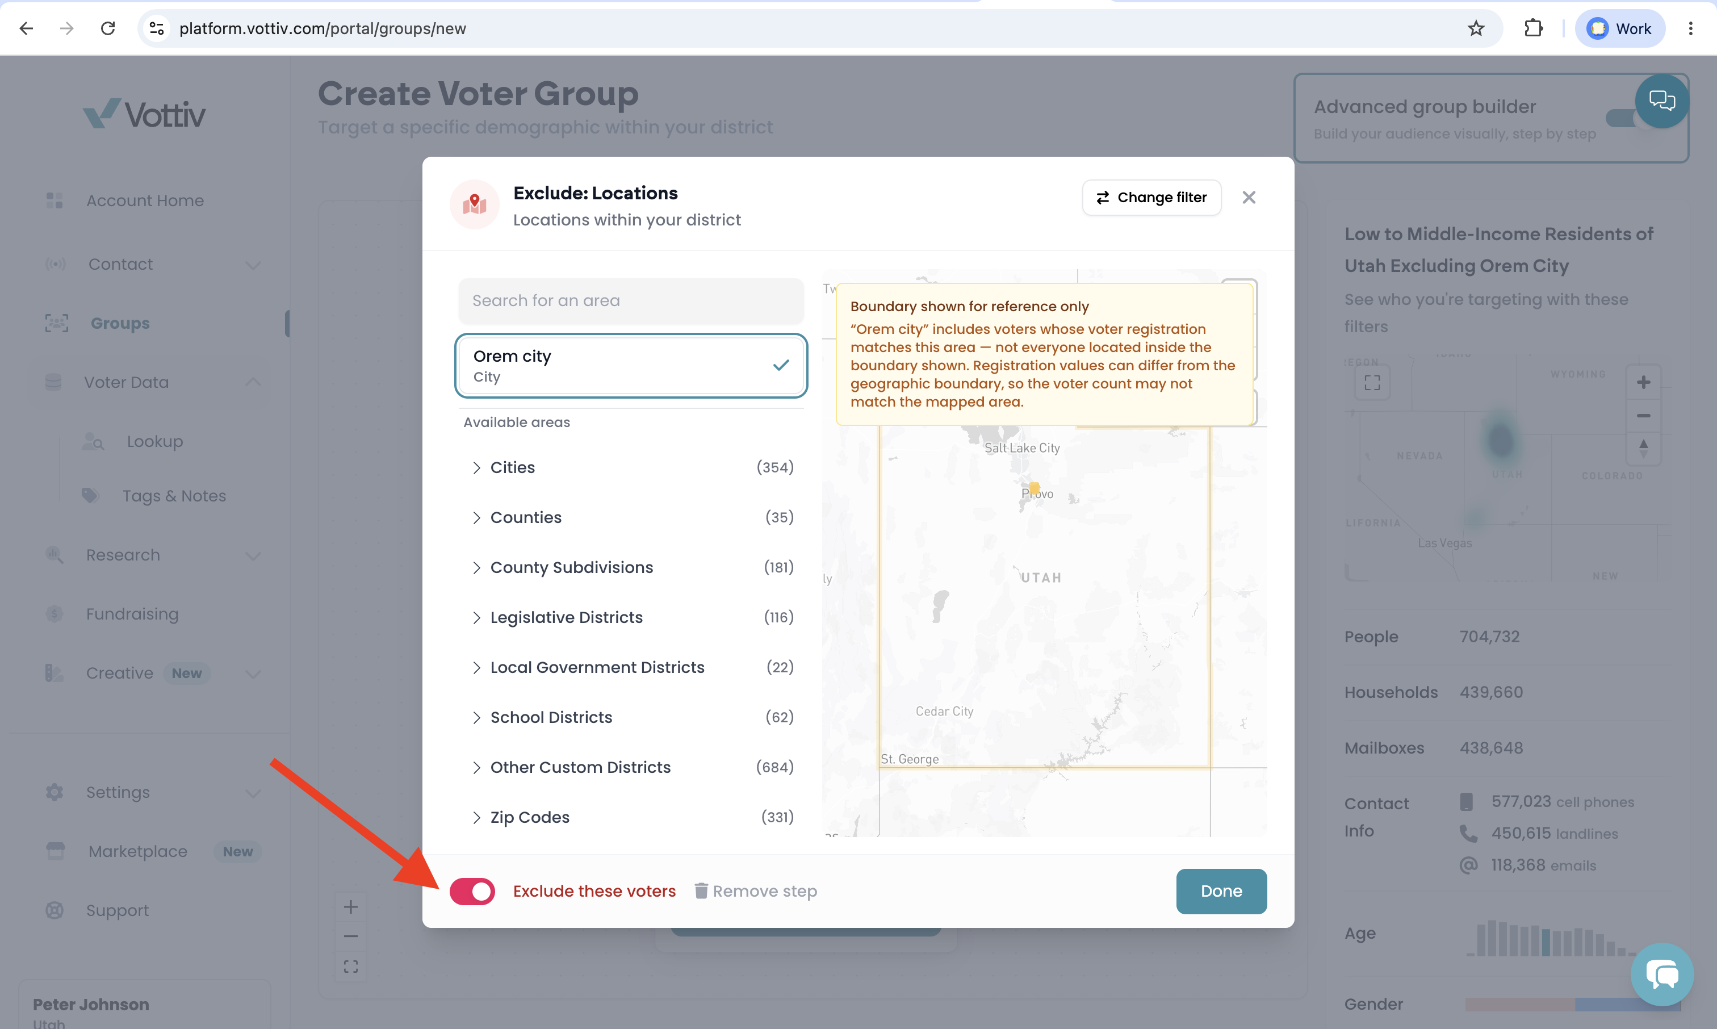Open the Fundraising section
Viewport: 1717px width, 1029px height.
132,614
